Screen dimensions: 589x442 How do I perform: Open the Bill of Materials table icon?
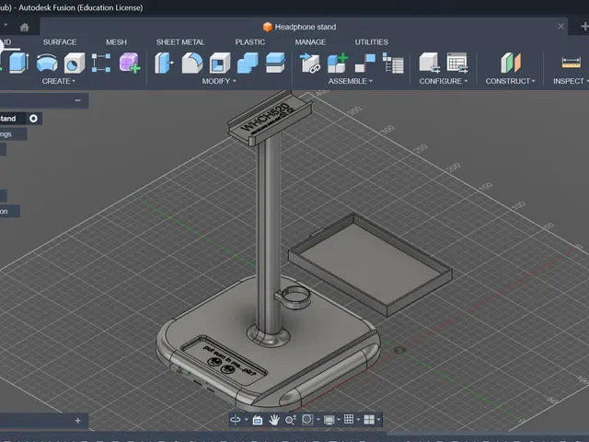[393, 63]
